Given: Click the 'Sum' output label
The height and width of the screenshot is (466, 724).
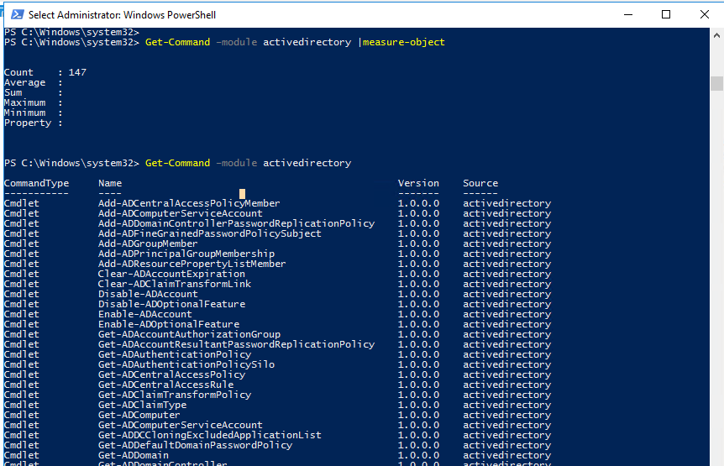Looking at the screenshot, I should 13,92.
